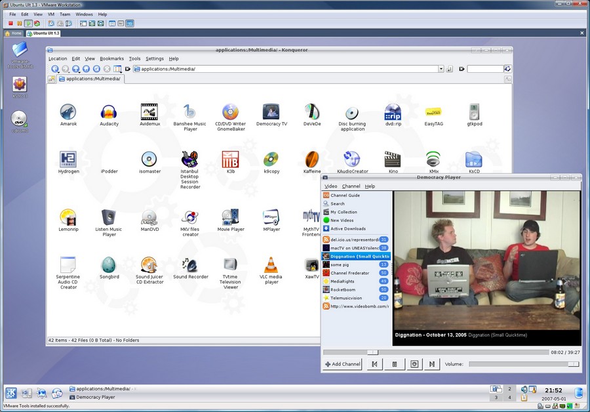Click Konqueror back navigation arrow
This screenshot has width=590, height=412.
(55, 69)
